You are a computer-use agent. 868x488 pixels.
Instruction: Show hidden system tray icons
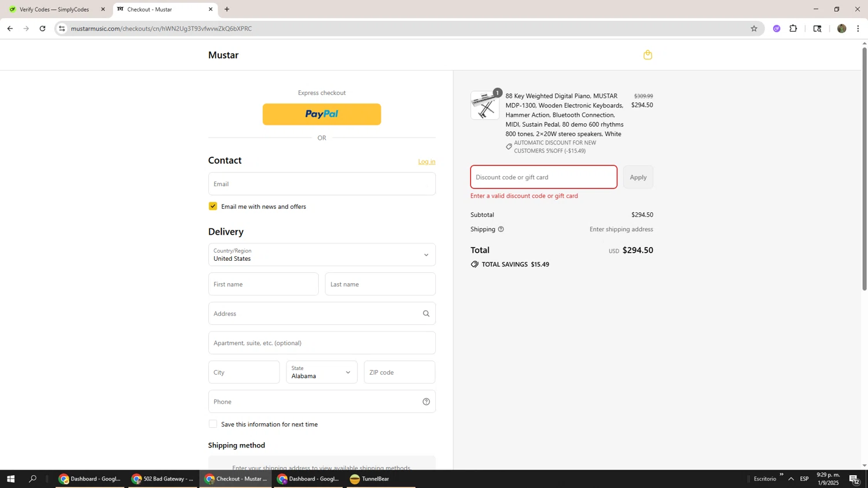(x=790, y=479)
